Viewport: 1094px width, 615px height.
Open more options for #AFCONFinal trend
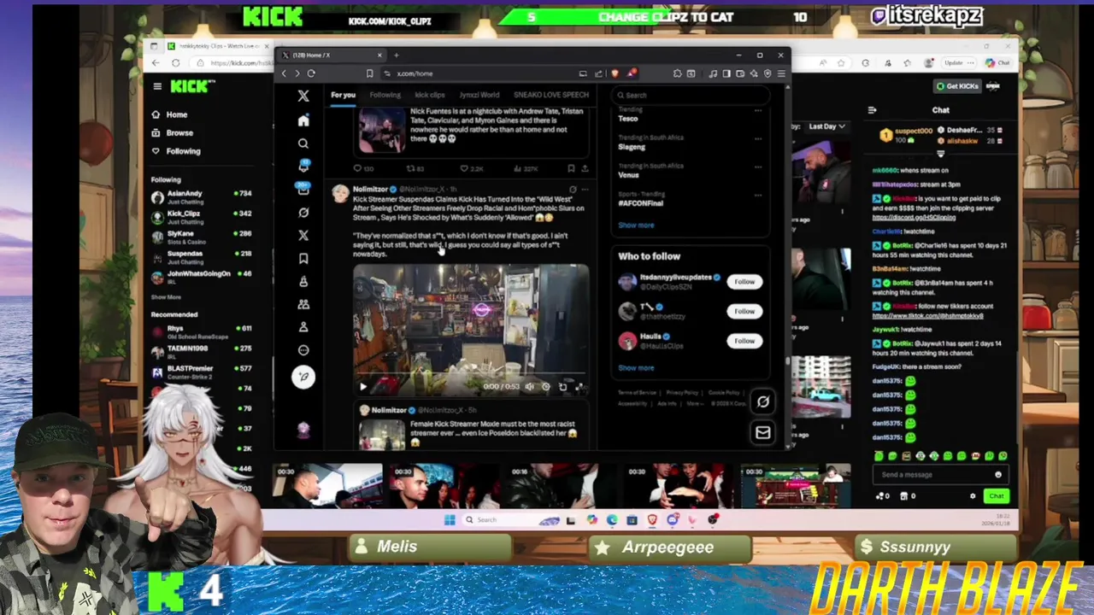[757, 195]
